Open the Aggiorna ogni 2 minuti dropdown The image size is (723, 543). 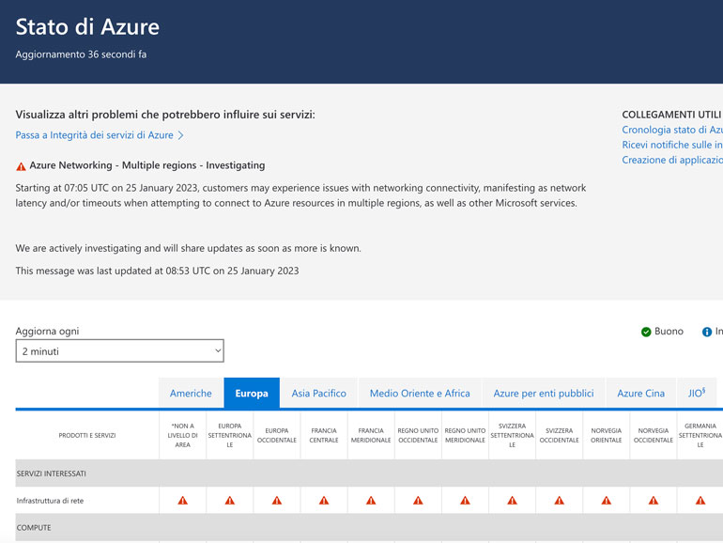click(120, 351)
